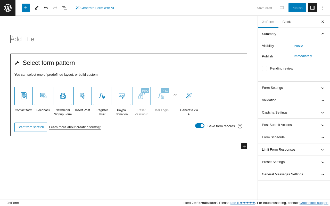Open the block inserter plus button

pos(26,8)
